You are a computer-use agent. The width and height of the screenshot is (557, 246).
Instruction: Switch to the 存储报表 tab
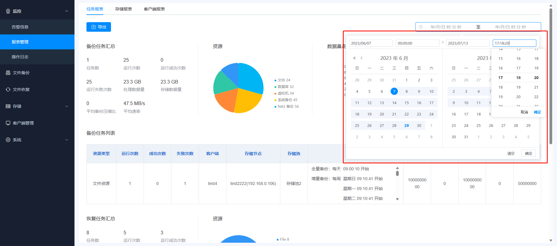click(124, 9)
